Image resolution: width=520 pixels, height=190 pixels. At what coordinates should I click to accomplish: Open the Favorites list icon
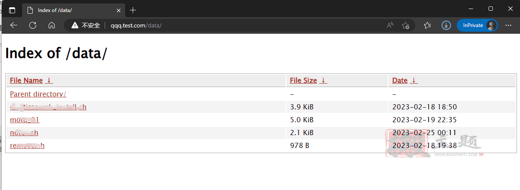coord(427,25)
